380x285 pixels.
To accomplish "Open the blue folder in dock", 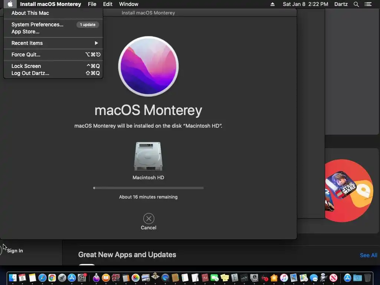I will pos(357,278).
